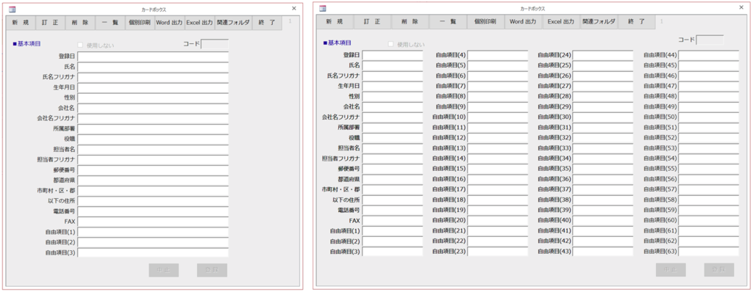Click 自由項目(10) input field
This screenshot has height=292, width=753.
tap(498, 117)
